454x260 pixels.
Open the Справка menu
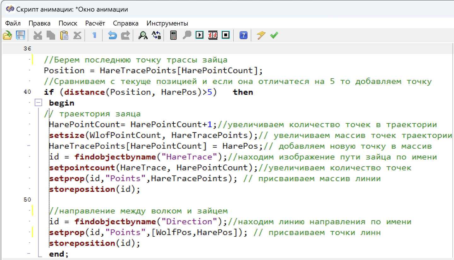[126, 23]
